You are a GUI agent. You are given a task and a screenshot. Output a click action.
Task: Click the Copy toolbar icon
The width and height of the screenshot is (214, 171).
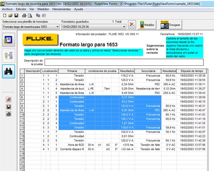pos(38,15)
